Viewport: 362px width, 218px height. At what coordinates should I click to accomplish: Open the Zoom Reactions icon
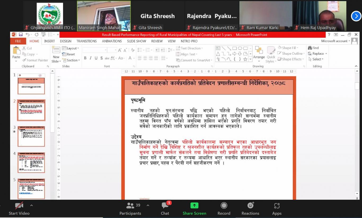pos(250,206)
